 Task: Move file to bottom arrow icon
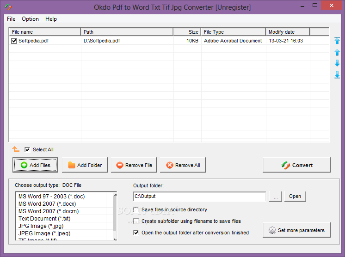point(337,75)
